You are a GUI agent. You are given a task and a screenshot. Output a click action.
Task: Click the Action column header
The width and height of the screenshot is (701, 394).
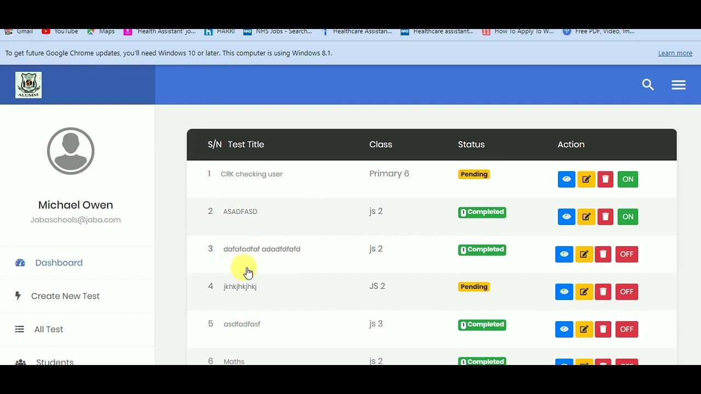(571, 144)
